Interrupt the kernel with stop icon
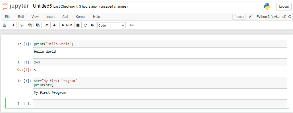This screenshot has width=293, height=113. coord(78,25)
